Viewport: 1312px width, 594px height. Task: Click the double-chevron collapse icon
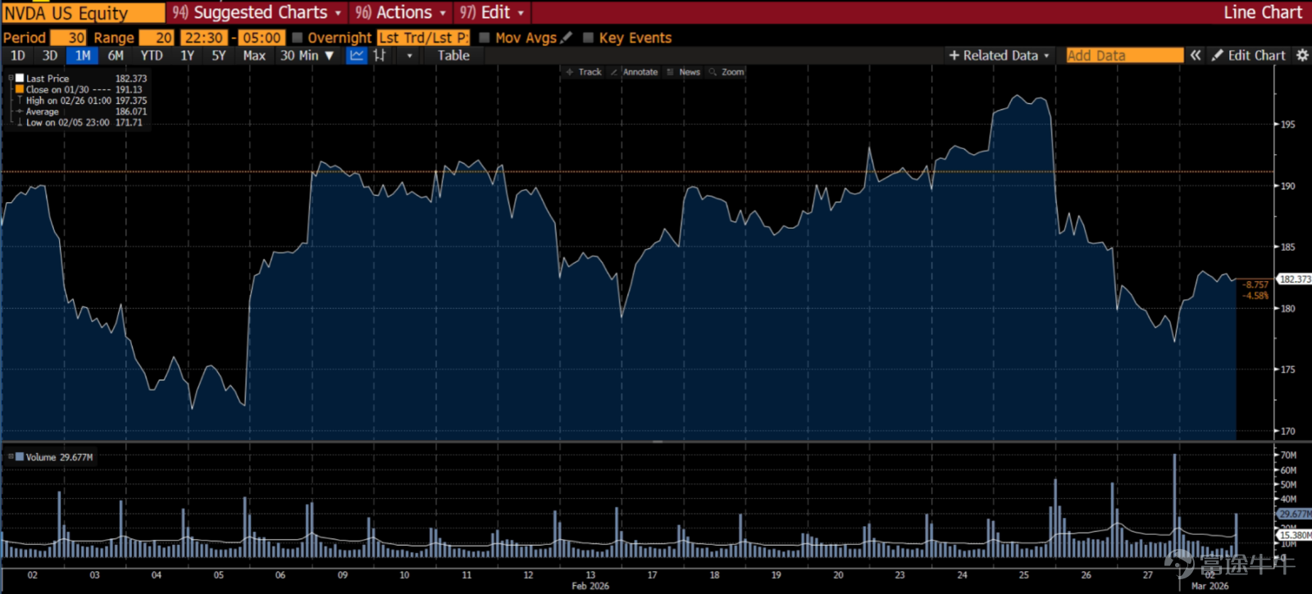pos(1196,56)
